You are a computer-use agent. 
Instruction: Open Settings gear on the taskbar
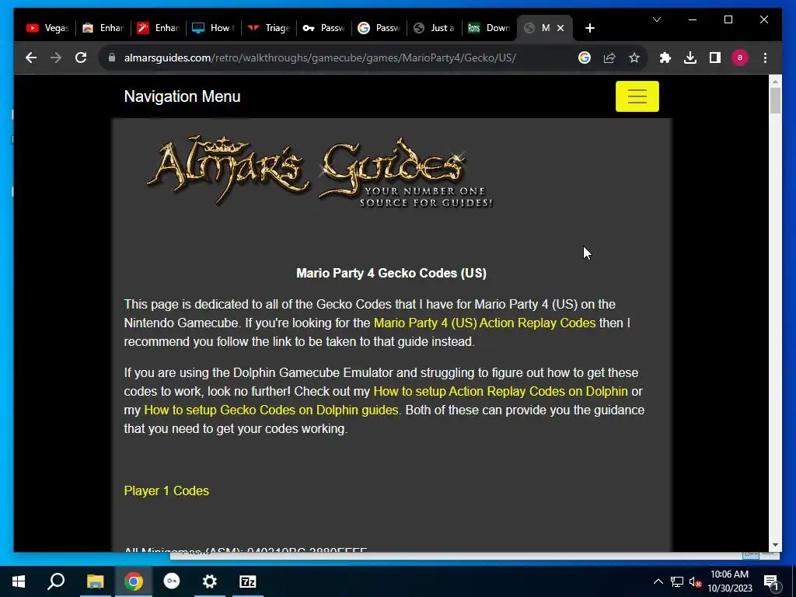pyautogui.click(x=210, y=581)
